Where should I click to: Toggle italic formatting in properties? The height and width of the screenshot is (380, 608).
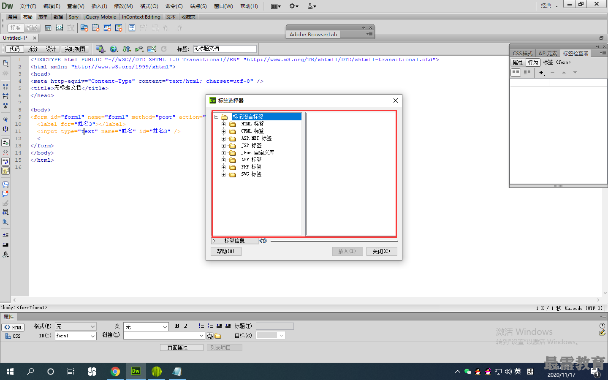(x=186, y=326)
